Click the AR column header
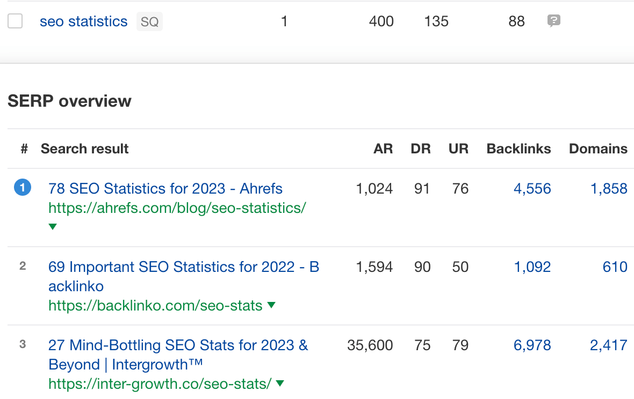 tap(383, 149)
